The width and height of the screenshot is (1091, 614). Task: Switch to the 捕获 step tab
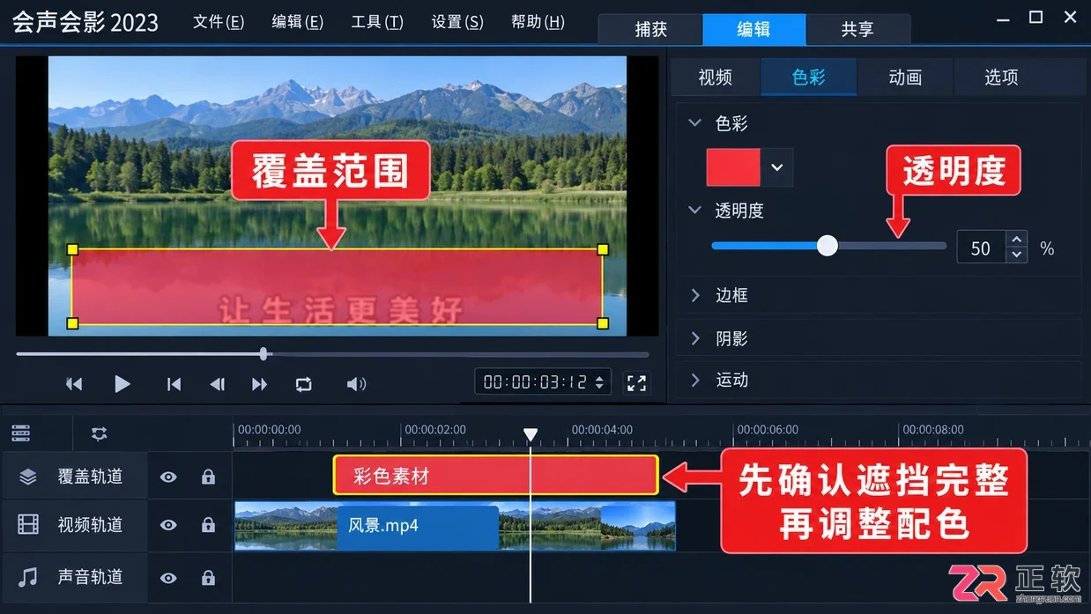pyautogui.click(x=650, y=29)
